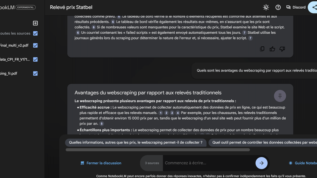Image resolution: width=317 pixels, height=178 pixels.
Task: Give the response a thumbs down
Action: pos(282,49)
